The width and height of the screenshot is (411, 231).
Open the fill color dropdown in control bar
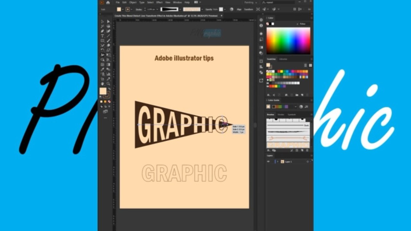coord(123,9)
